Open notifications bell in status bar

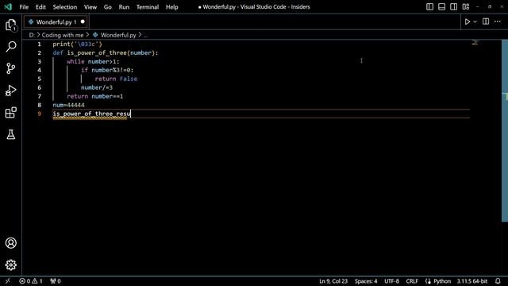tap(498, 280)
